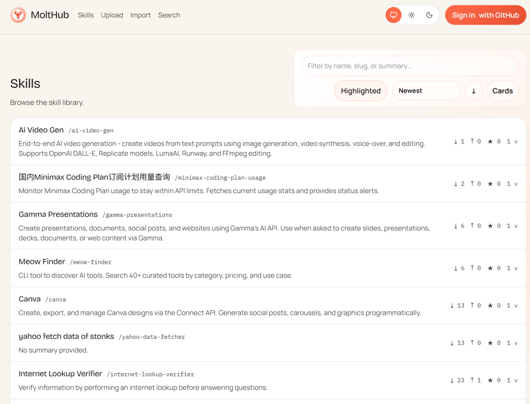530x404 pixels.
Task: Click star icon in Minimax Coding row
Action: tap(490, 183)
